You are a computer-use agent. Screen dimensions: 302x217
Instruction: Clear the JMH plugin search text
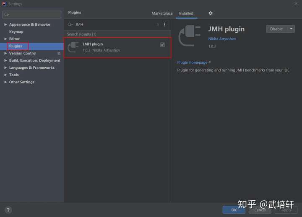click(158, 24)
